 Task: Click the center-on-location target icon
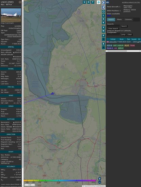point(103,11)
